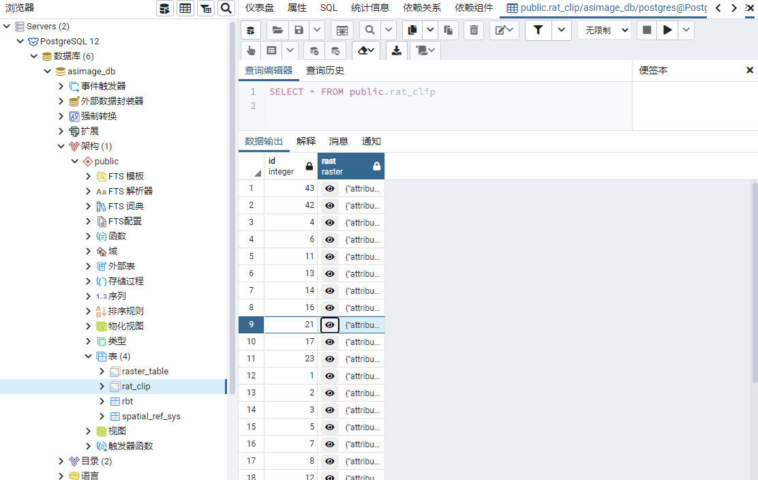Screen dimensions: 758x480
Task: Click the eye icon for row id 1
Action: coord(329,376)
